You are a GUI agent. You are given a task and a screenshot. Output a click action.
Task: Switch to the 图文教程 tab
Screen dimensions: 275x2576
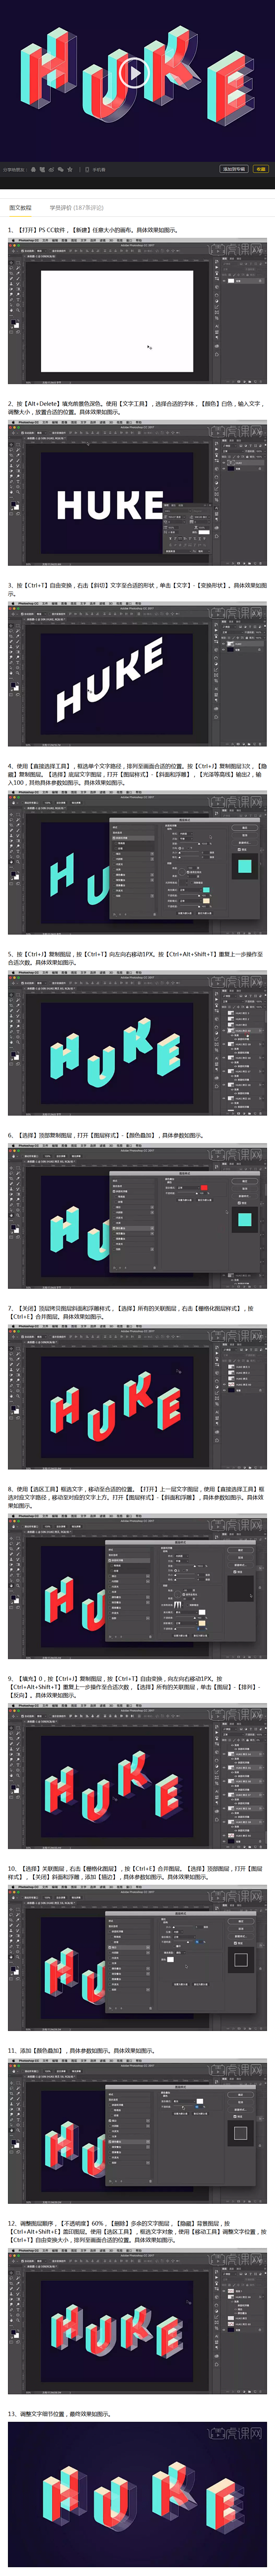[x=20, y=208]
